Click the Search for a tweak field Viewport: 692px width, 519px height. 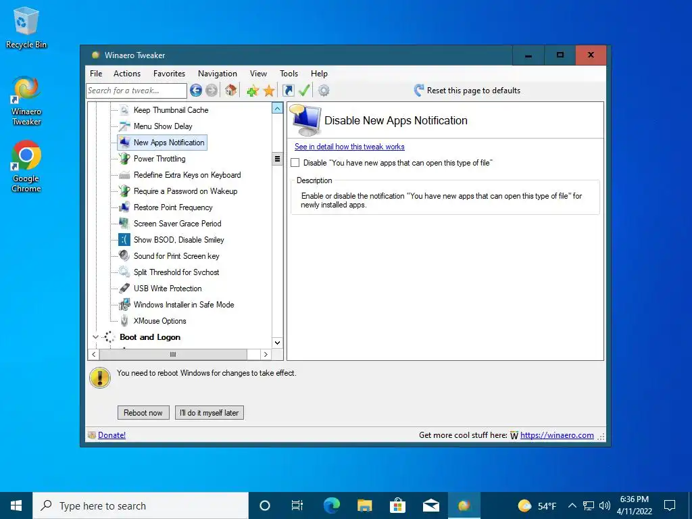137,91
